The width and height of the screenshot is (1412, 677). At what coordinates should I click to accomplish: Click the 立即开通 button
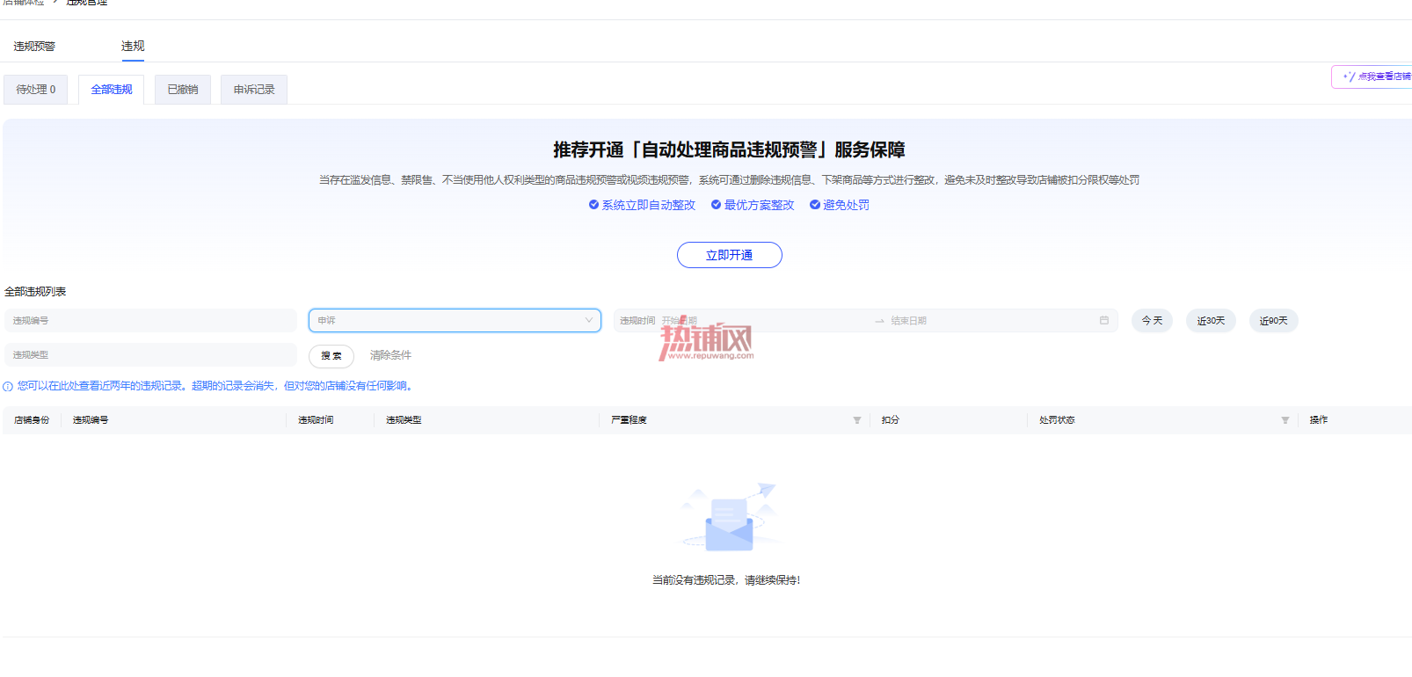730,255
